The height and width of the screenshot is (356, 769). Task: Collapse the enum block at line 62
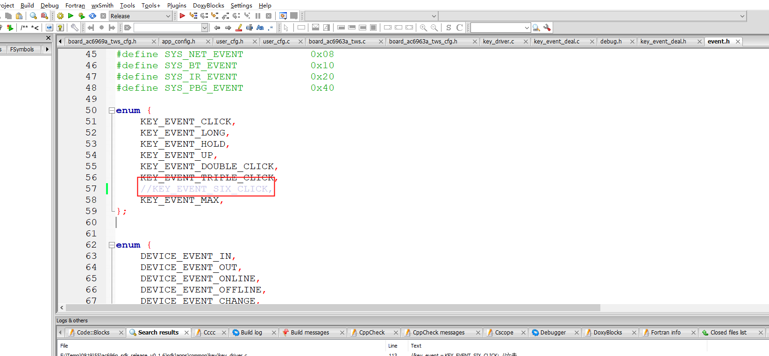(x=112, y=245)
